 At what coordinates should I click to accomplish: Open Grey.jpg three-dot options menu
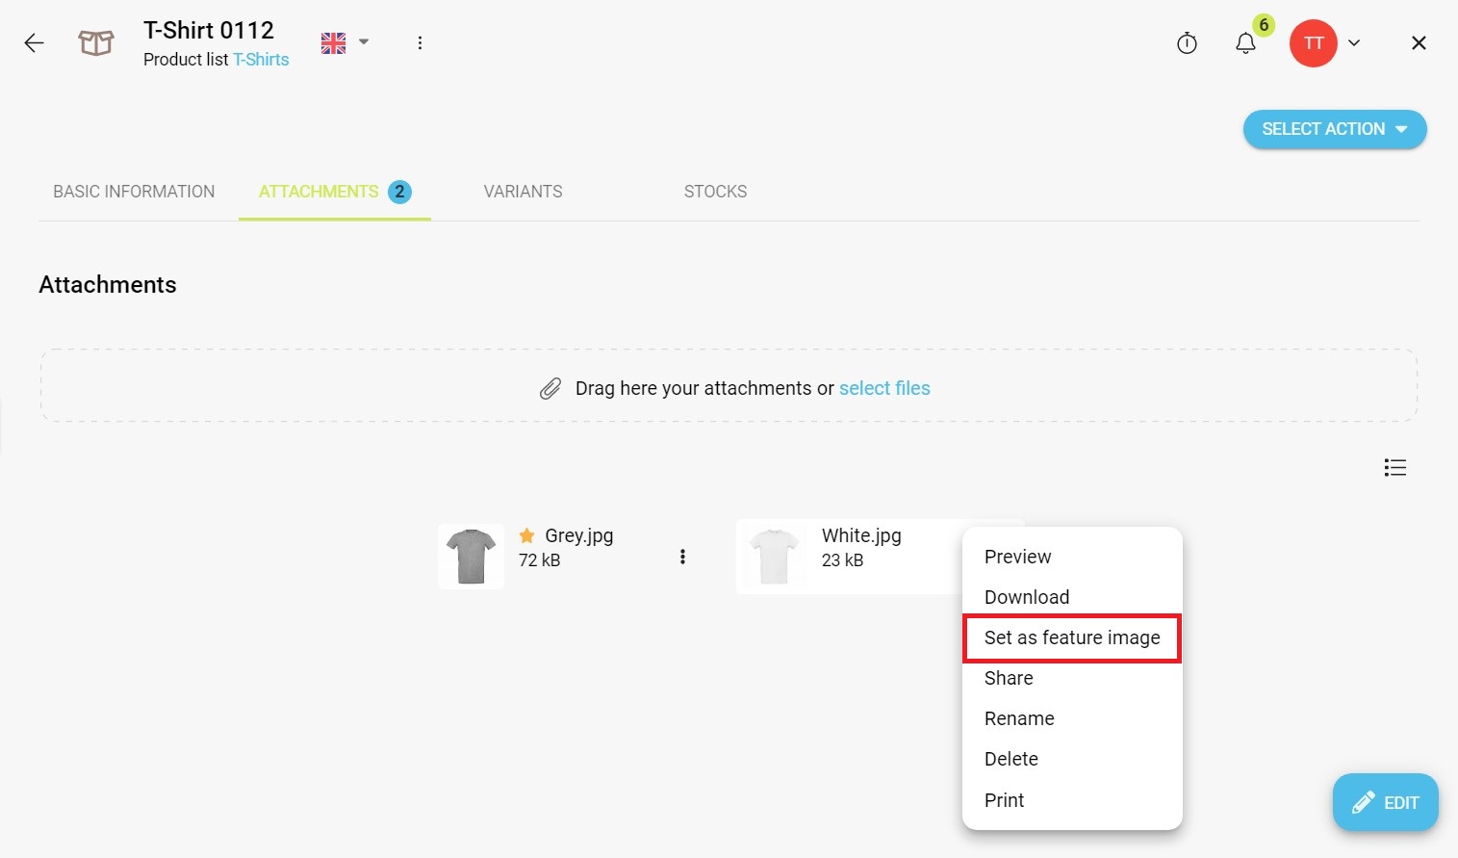682,557
